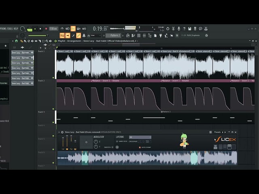This screenshot has width=259, height=194.
Task: Click the stamp icon beside the link icon
Action: pos(84,36)
